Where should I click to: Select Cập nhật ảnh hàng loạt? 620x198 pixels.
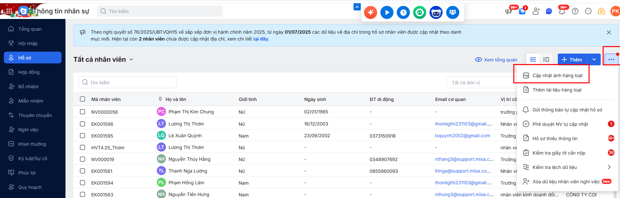point(557,75)
